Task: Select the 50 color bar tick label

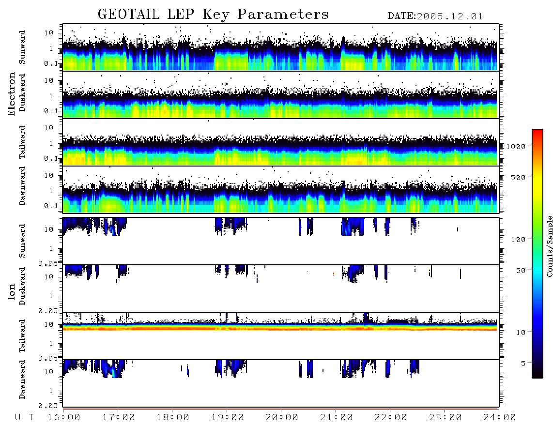Action: (x=521, y=271)
